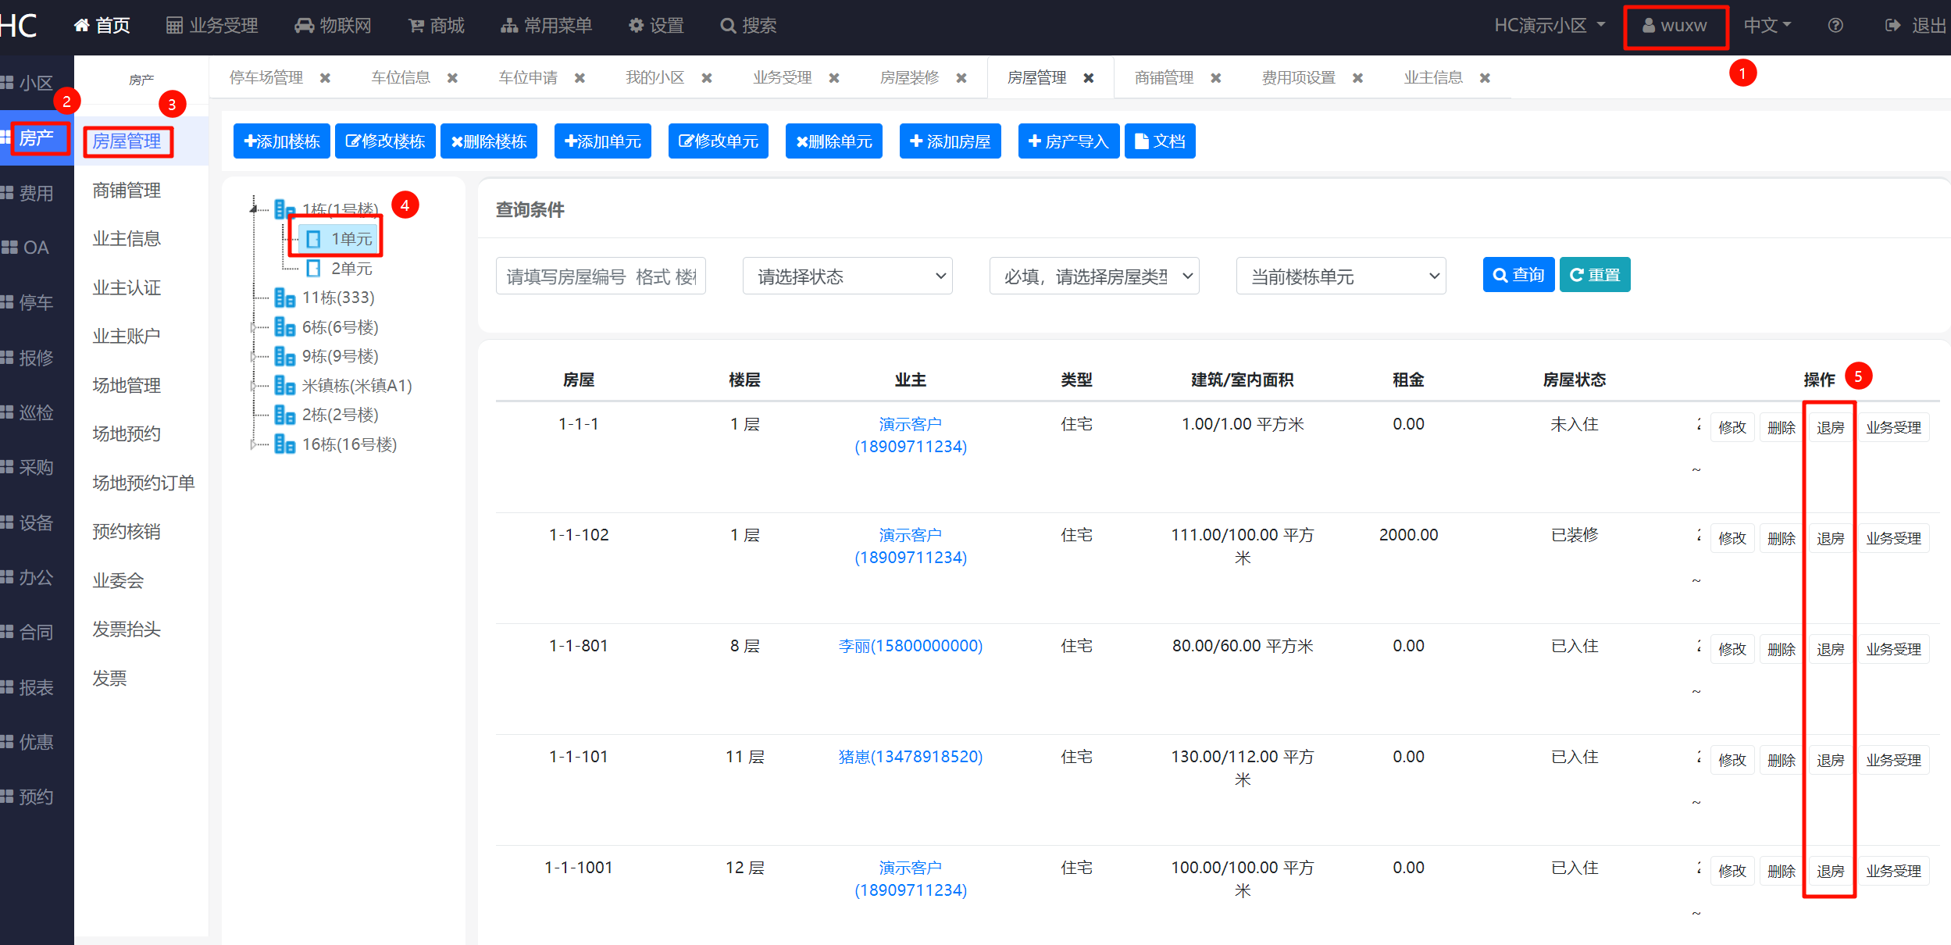This screenshot has width=1951, height=945.
Task: Close the 房屋管理 tab
Action: (1089, 78)
